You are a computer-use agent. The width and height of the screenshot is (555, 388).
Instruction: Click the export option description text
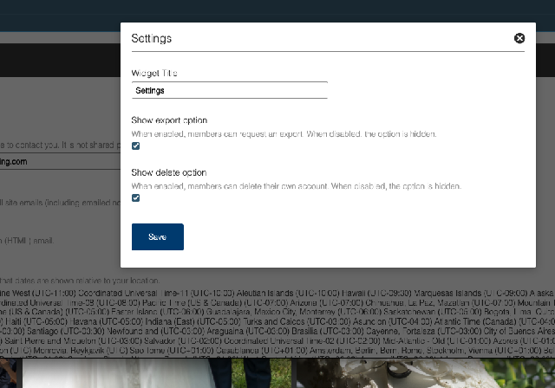284,134
